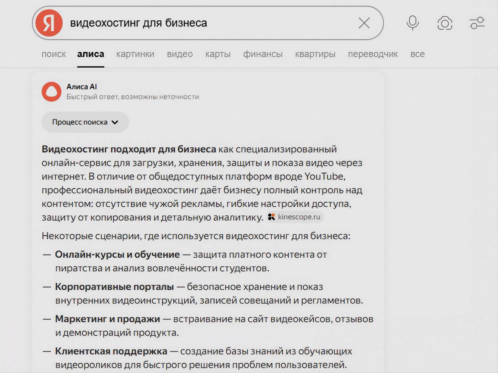498x373 pixels.
Task: Show all services via все
Action: pyautogui.click(x=417, y=54)
